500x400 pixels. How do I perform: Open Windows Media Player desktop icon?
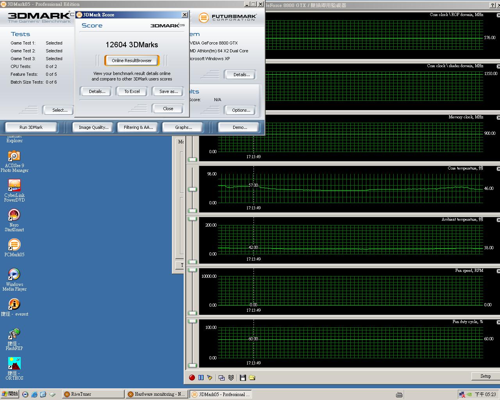point(14,280)
